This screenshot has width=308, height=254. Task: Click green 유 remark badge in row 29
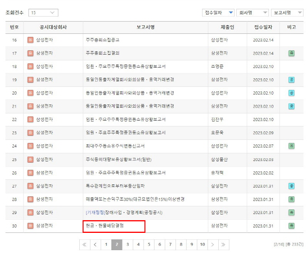click(x=291, y=212)
